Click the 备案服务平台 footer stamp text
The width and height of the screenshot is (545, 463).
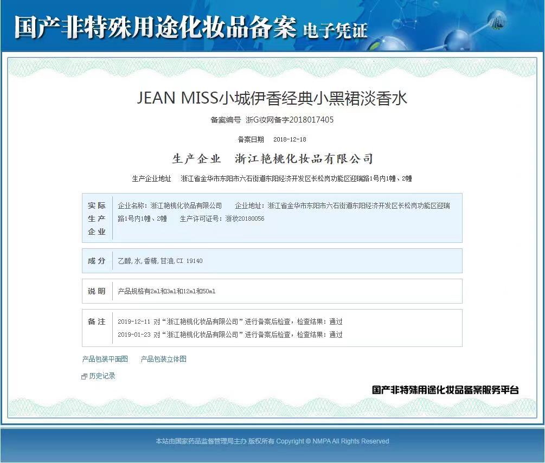[x=445, y=389]
